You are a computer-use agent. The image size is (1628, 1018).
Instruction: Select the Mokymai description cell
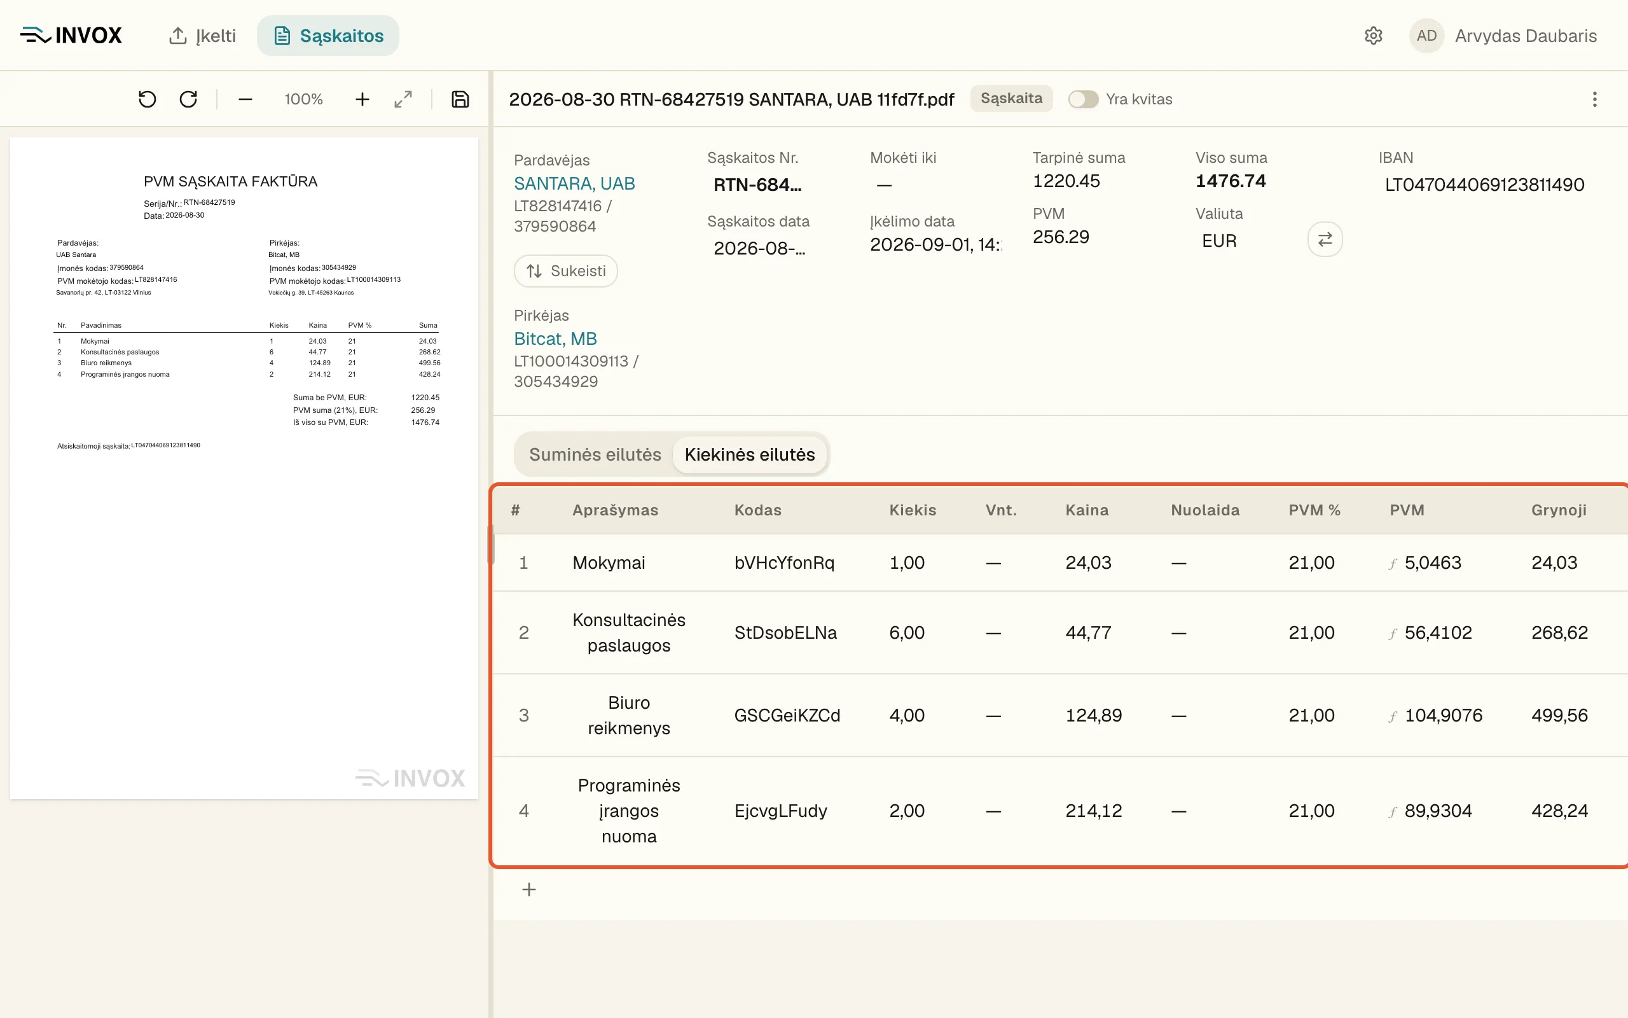(609, 563)
